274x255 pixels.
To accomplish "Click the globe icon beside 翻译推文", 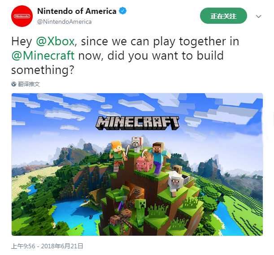I will (14, 84).
